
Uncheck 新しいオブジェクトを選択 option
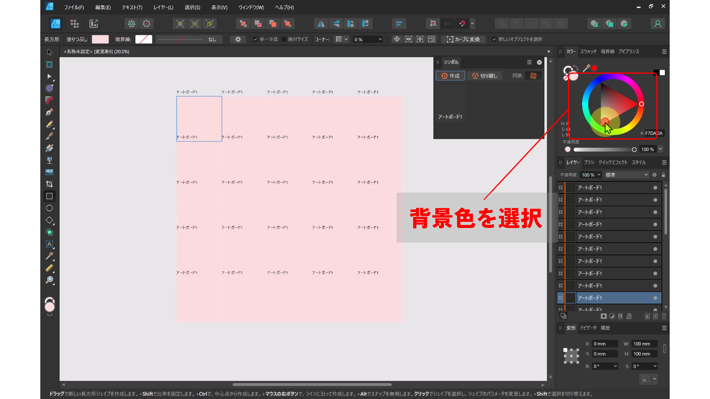[495, 39]
